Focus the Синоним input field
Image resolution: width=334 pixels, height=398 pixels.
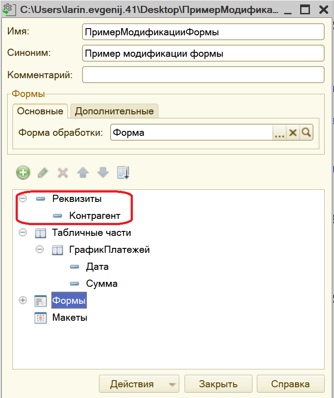tap(203, 53)
